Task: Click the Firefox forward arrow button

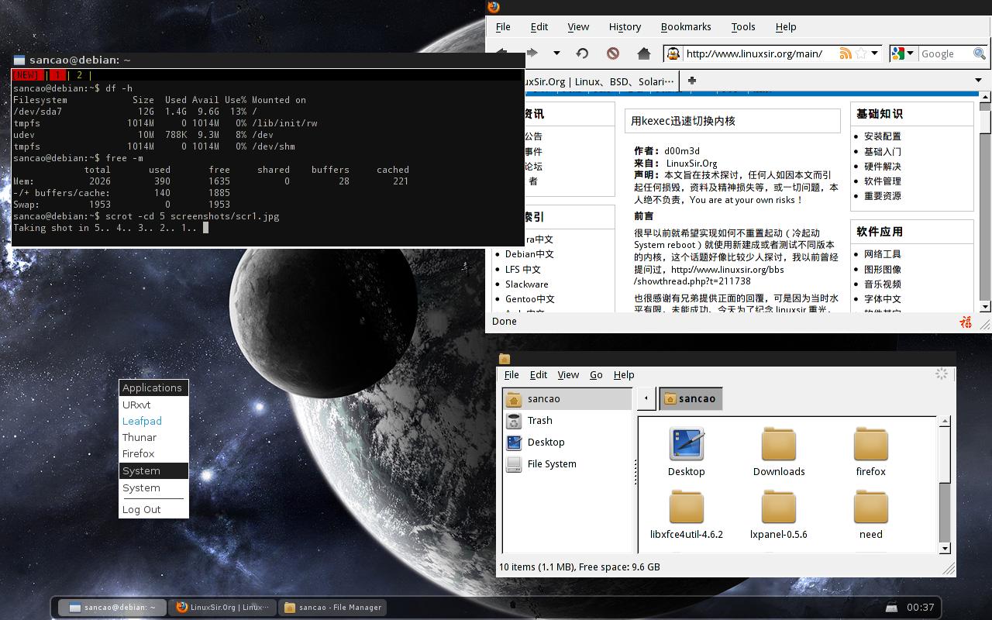Action: [532, 53]
